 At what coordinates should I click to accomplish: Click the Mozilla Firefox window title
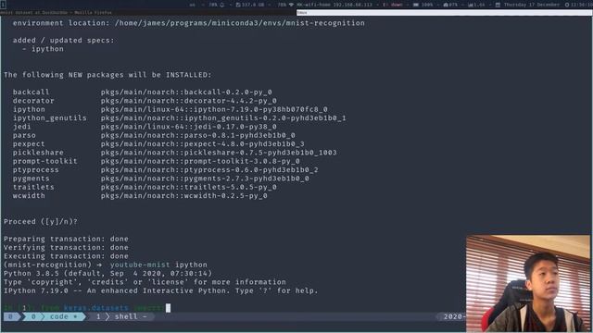[x=56, y=12]
